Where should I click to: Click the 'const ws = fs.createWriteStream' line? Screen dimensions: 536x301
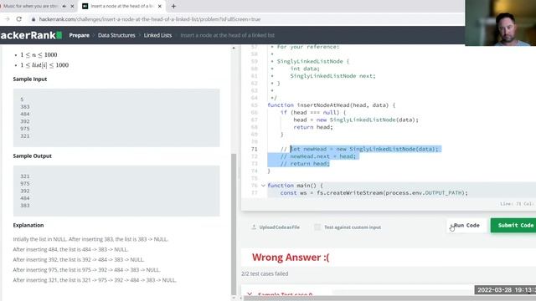tap(374, 193)
